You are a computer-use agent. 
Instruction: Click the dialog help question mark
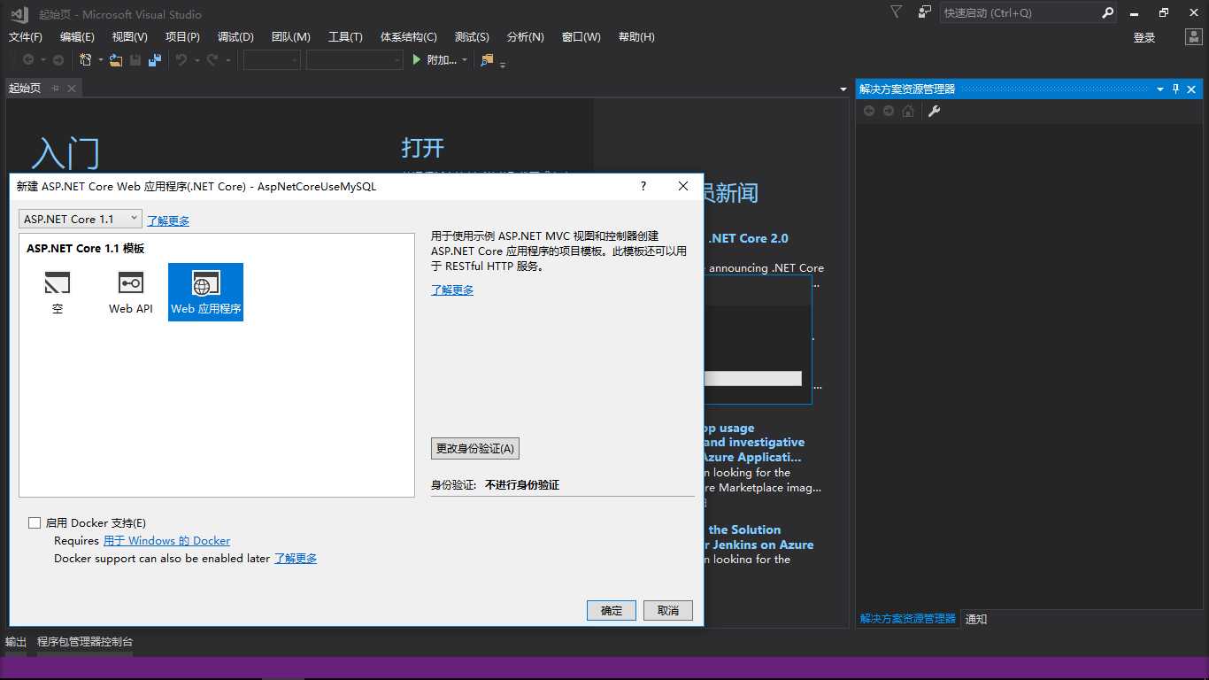point(643,186)
